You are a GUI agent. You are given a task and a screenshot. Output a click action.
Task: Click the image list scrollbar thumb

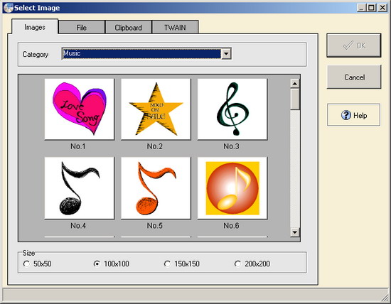[x=295, y=99]
